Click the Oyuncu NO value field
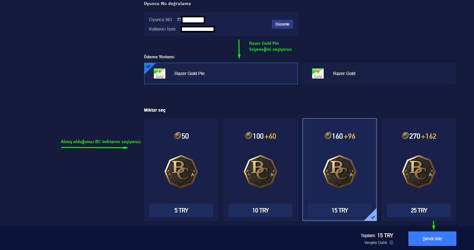The height and width of the screenshot is (250, 474). point(191,20)
